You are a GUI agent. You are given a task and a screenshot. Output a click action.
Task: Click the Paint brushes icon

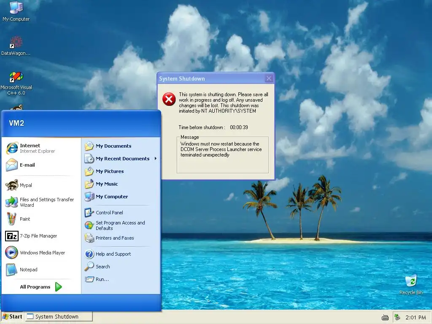tap(12, 219)
